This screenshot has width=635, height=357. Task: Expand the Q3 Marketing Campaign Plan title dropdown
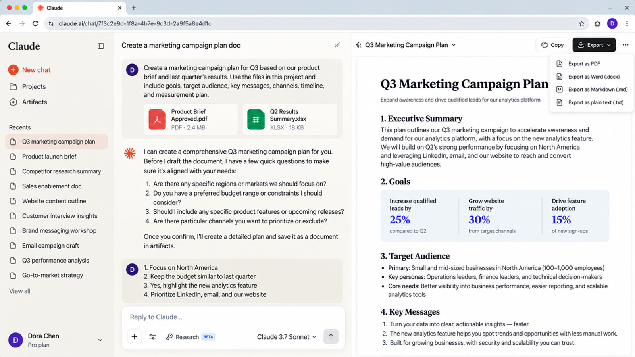tap(454, 45)
